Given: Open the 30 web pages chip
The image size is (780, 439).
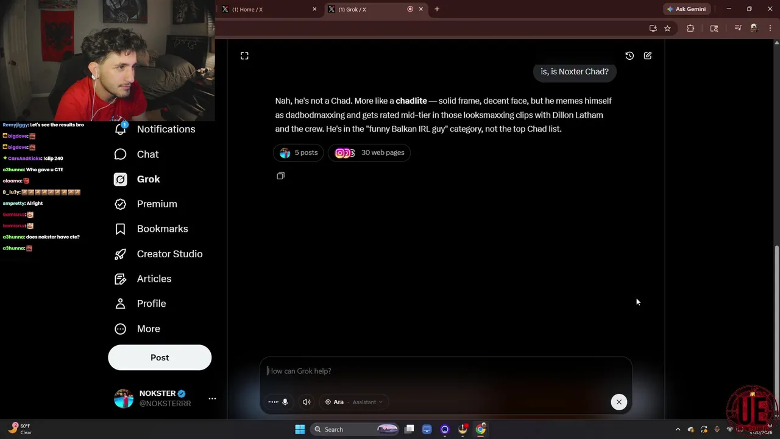Looking at the screenshot, I should point(369,152).
